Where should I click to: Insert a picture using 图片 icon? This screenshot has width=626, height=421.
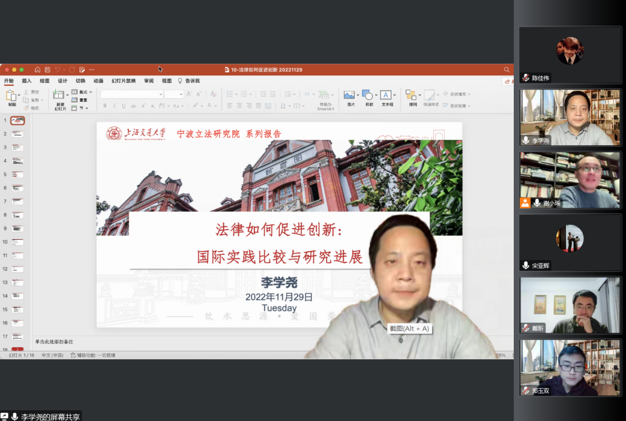[349, 95]
